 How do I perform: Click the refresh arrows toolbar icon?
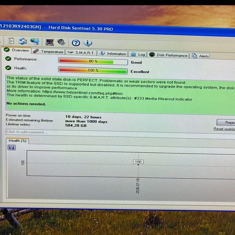pos(23,41)
